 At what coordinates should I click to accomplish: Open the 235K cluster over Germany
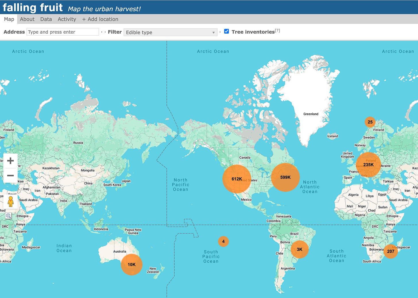(368, 165)
